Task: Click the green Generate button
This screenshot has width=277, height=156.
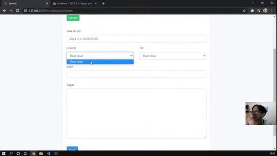Action: point(73,18)
